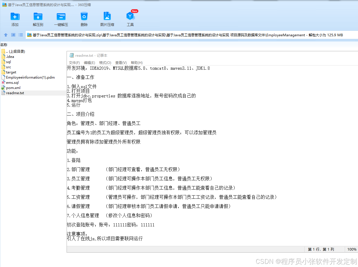This screenshot has height=267, width=358.
Task: Open the 图片压缩 image compression tool
Action: (x=107, y=18)
